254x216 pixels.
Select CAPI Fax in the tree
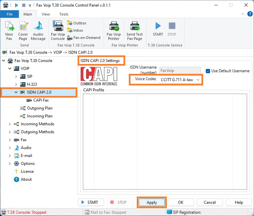(x=41, y=100)
